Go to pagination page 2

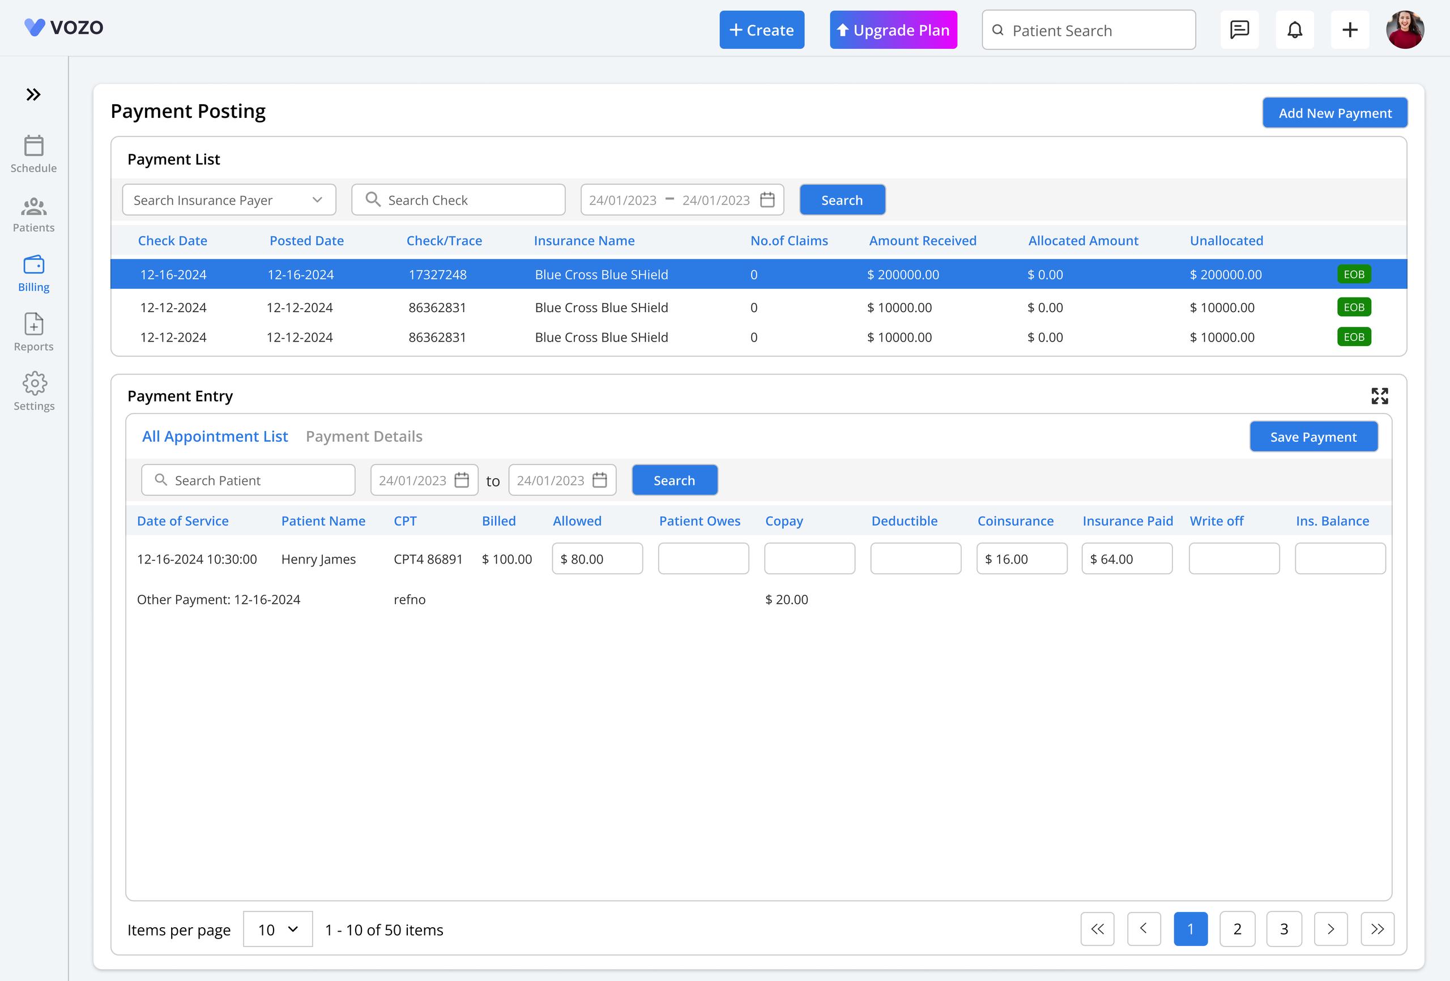[x=1237, y=929]
